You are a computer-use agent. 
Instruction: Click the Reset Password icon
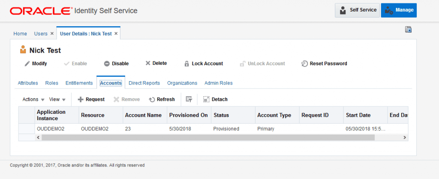[304, 64]
